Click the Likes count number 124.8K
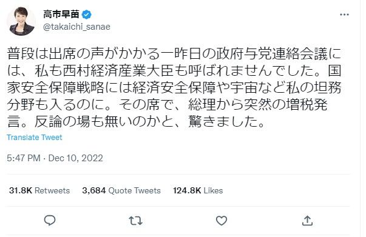Viewport: 366px width, 237px height. [x=187, y=190]
